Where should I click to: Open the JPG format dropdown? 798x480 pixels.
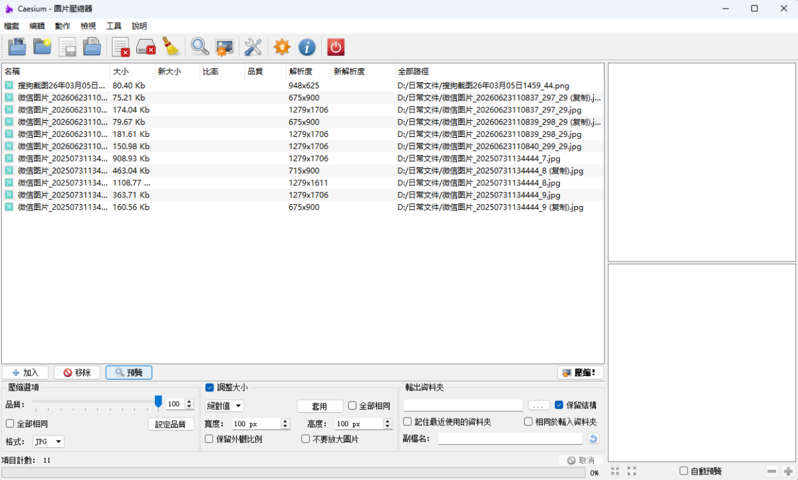point(49,441)
